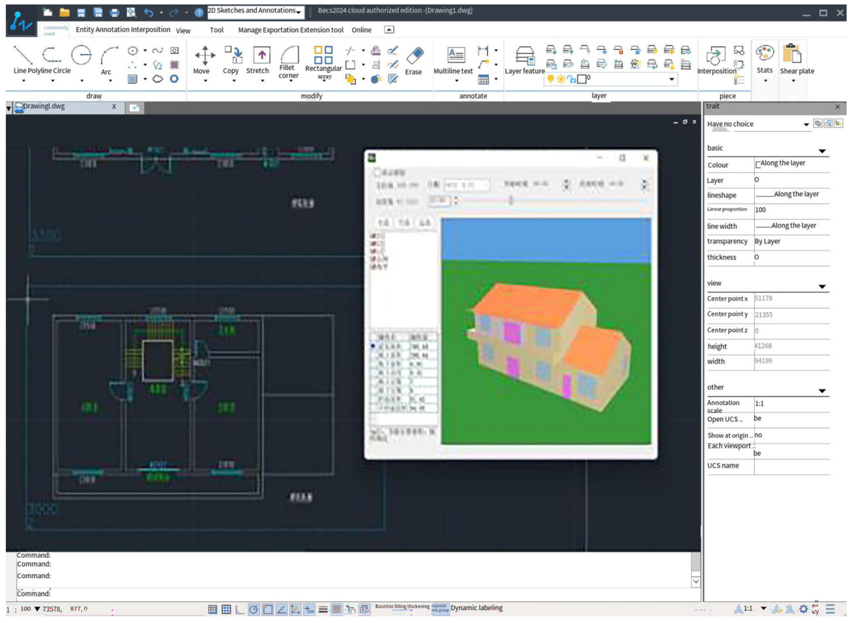
Task: Select the Circle drawing tool
Action: [x=81, y=55]
